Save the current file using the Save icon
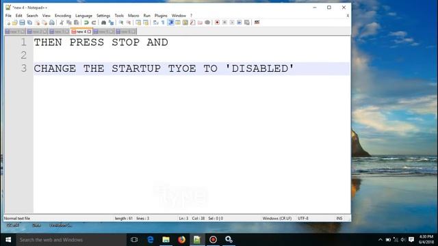 click(x=22, y=23)
